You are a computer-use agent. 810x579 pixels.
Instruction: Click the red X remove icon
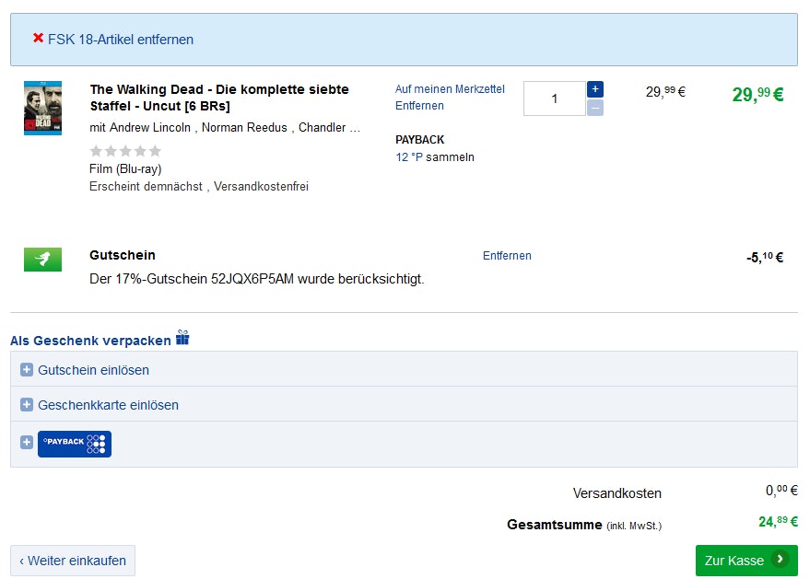click(x=38, y=39)
